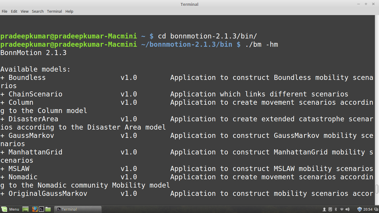Open the Search menu
Screen dimensions: 379x213
coord(38,11)
